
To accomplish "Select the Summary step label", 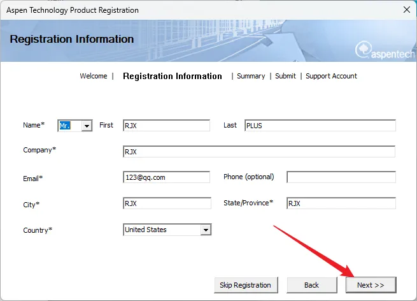I will pos(251,76).
